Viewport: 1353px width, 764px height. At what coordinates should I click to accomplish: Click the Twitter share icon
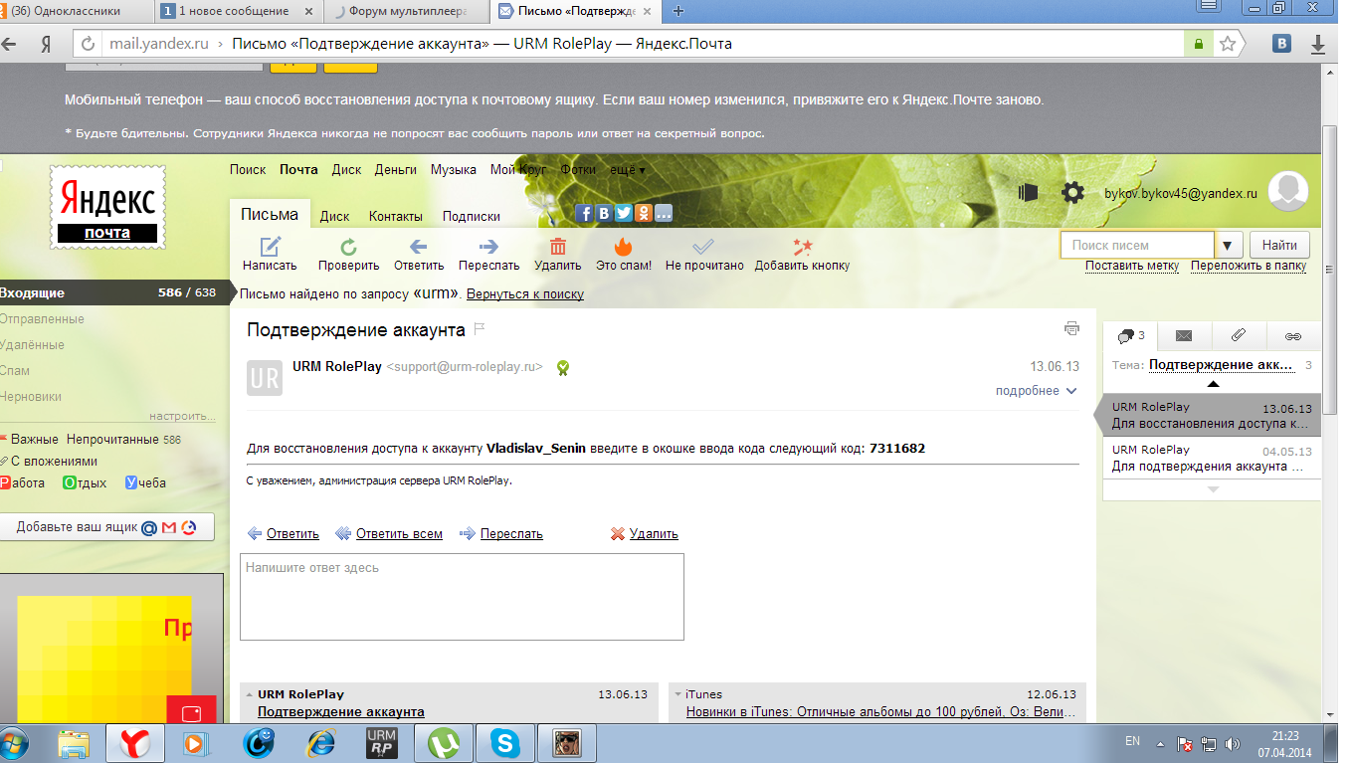coord(624,213)
